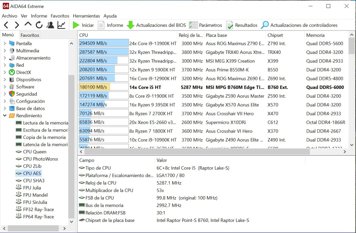Screen dimensions: 356x233
Task: Click the Informe document icon in the toolbar
Action: 101,25
